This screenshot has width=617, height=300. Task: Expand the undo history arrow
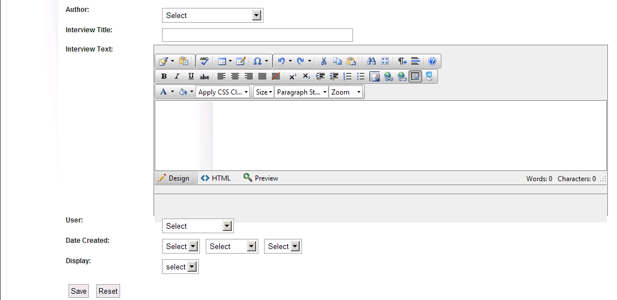291,61
